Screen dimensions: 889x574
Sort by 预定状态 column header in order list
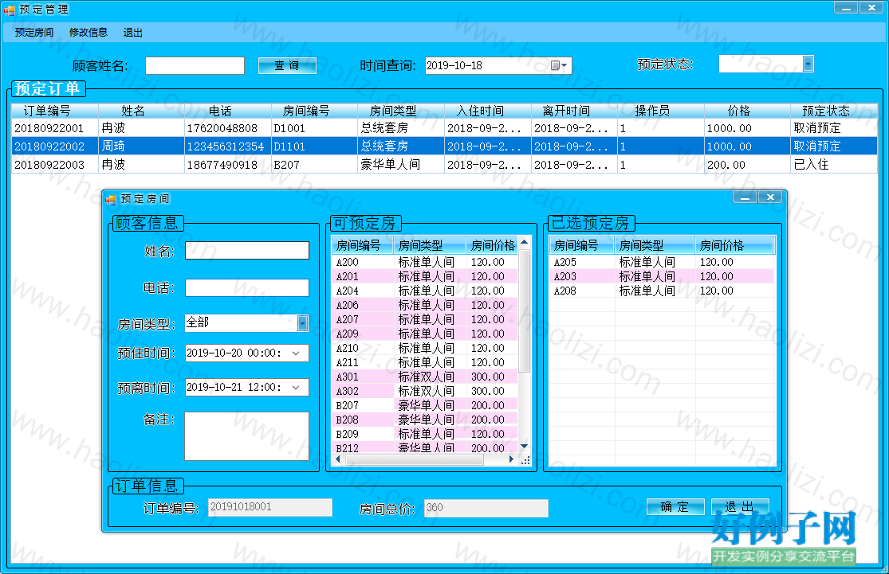[833, 111]
